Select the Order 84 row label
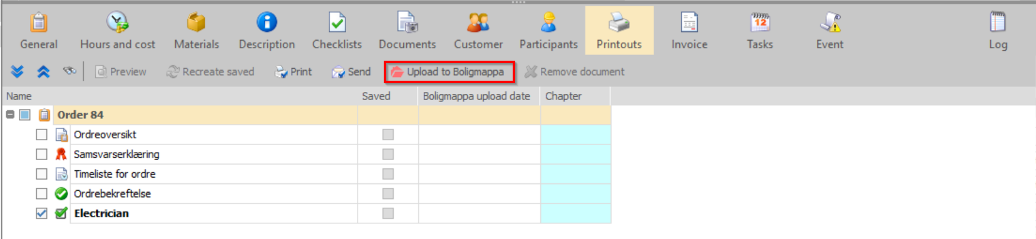 (80, 114)
